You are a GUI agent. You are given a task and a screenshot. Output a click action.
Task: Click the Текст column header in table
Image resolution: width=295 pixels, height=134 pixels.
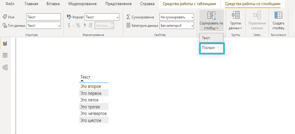point(85,77)
